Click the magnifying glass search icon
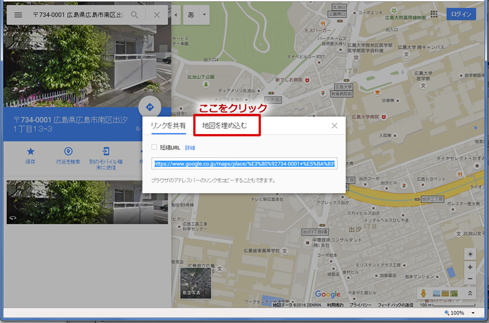Image resolution: width=489 pixels, height=323 pixels. click(x=134, y=15)
